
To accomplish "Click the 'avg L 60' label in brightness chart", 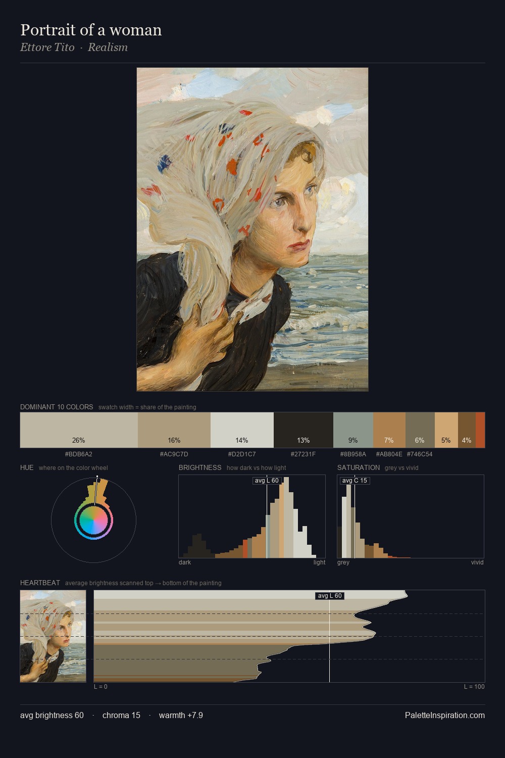I will point(267,481).
